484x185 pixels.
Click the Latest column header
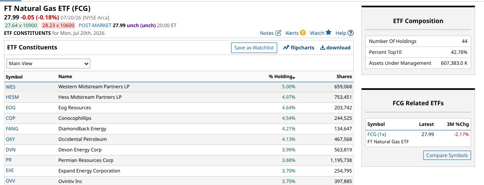426,124
